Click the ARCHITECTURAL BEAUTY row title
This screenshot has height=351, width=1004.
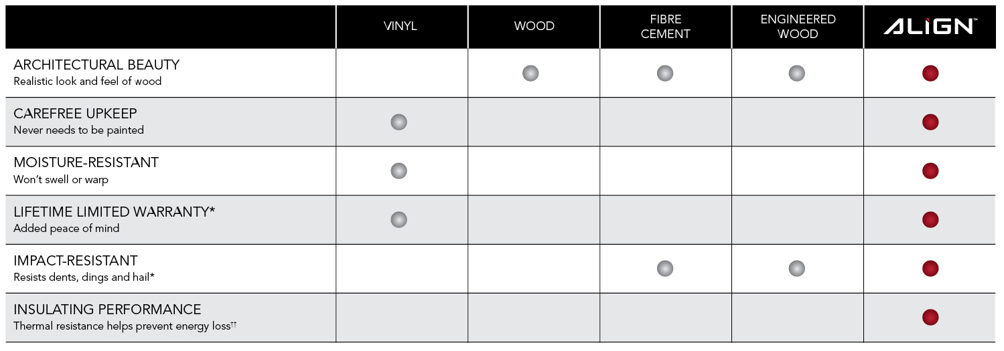click(96, 65)
